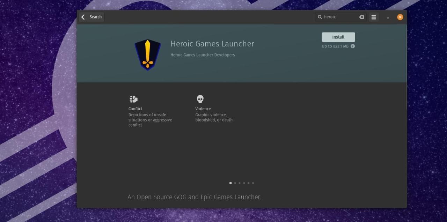Minimize the Pop Shop window
The width and height of the screenshot is (447, 222).
tap(388, 17)
